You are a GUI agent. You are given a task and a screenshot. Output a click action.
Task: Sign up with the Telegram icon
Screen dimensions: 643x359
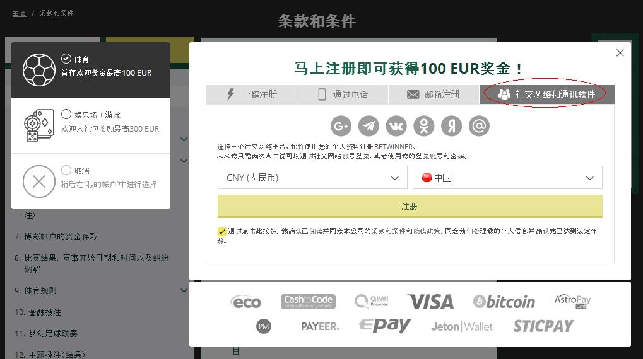[x=369, y=126]
